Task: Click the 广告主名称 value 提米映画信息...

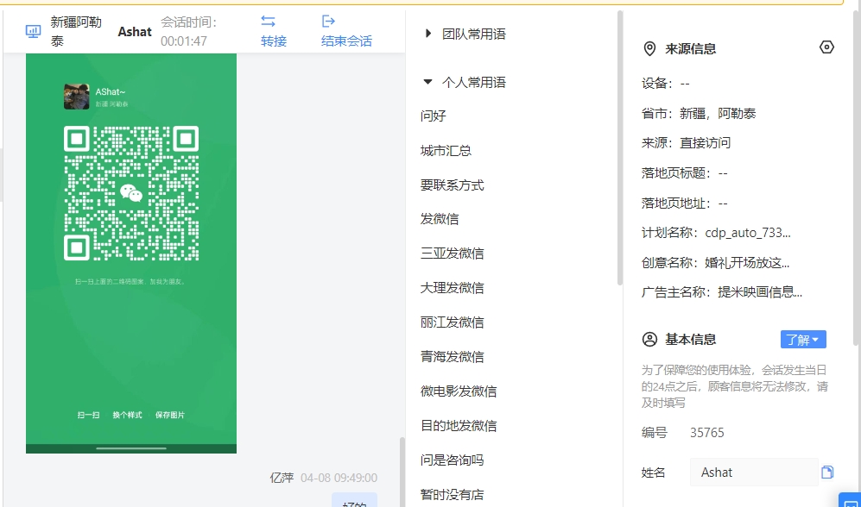Action: tap(760, 292)
